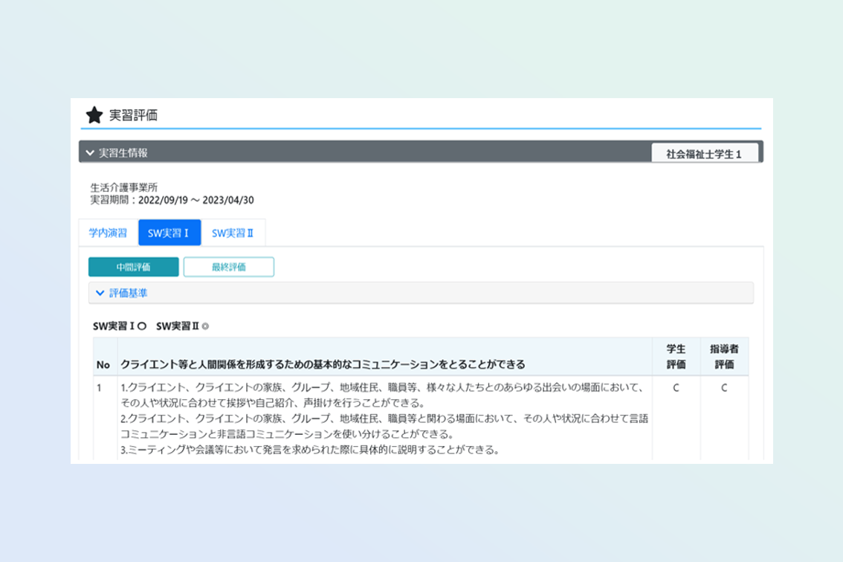Select the 中間評価 toggle button

133,267
